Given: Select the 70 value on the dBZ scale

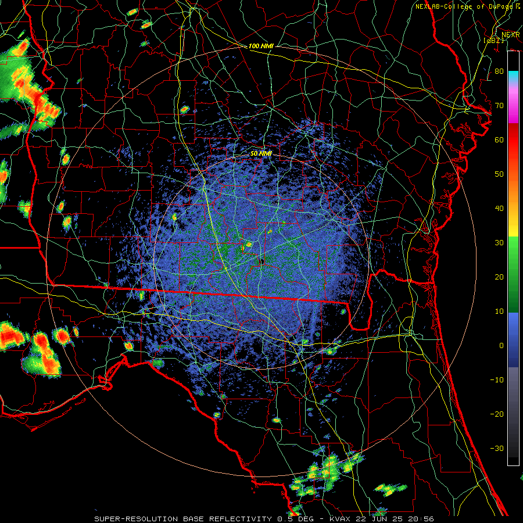Looking at the screenshot, I should tap(499, 106).
